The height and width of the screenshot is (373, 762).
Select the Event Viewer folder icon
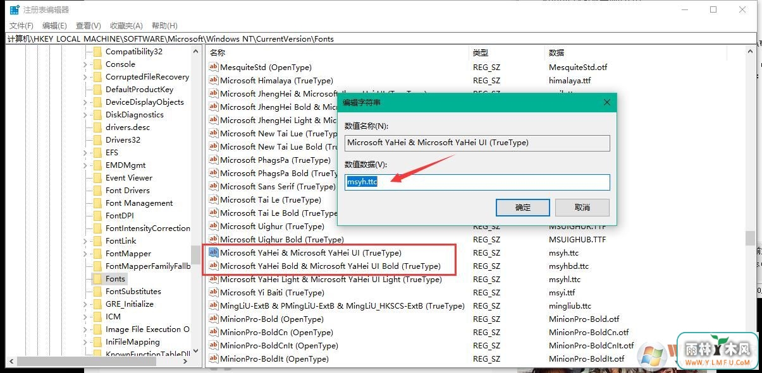coord(97,178)
